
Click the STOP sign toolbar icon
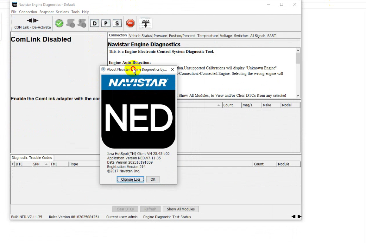(130, 23)
